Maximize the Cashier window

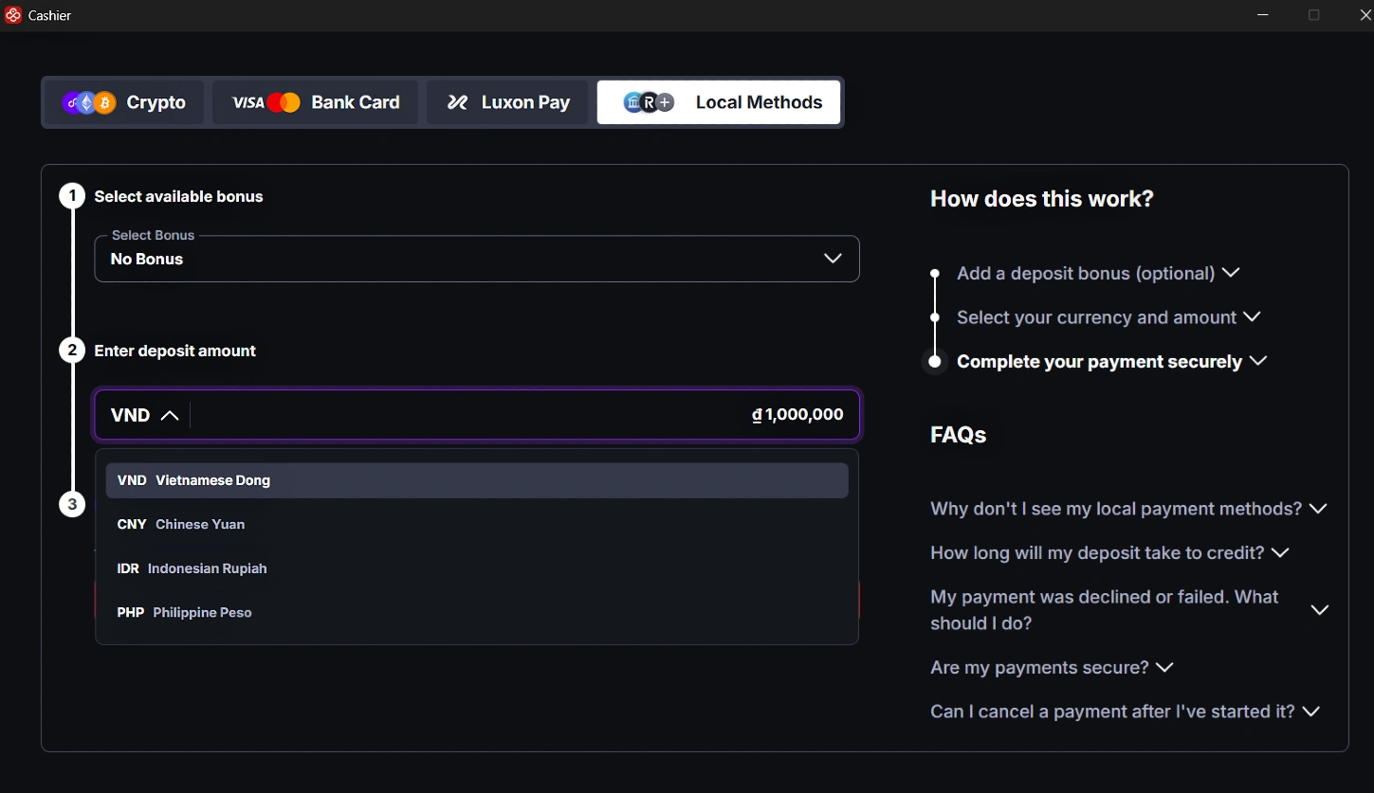coord(1314,15)
